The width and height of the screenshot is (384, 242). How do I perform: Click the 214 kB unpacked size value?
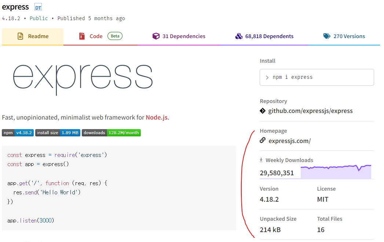click(x=270, y=230)
